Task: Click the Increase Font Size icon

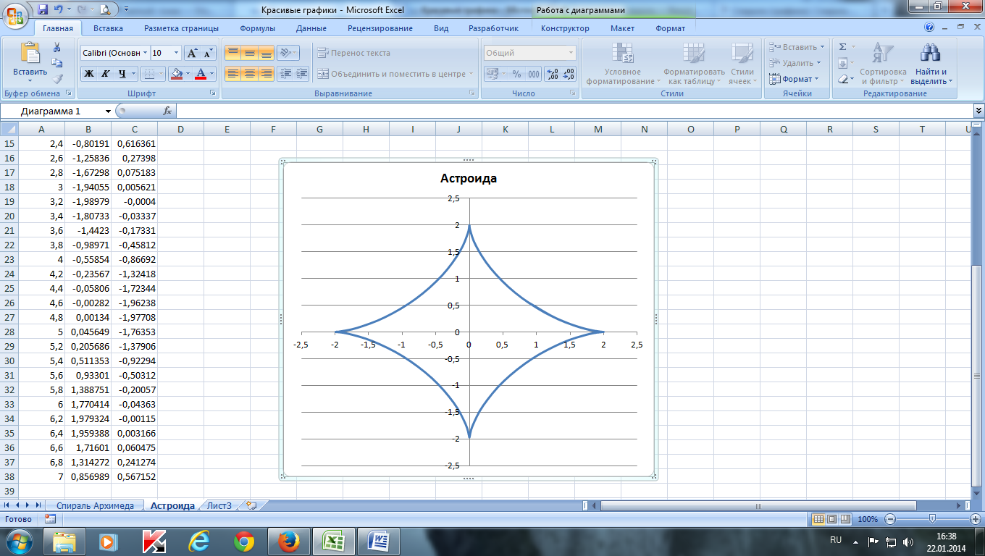Action: tap(192, 53)
